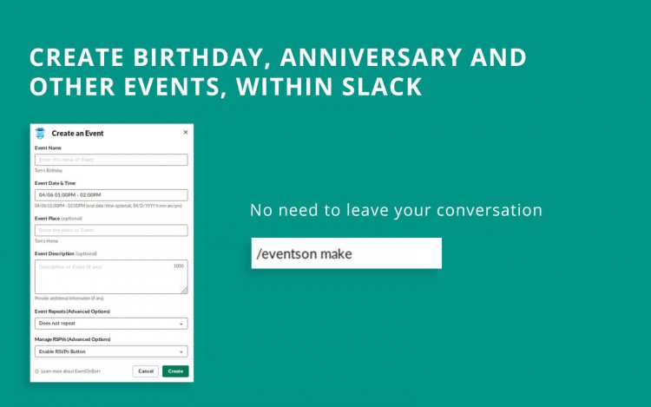This screenshot has height=407, width=651.
Task: Click the Manage RSVPs dropdown arrow
Action: point(182,351)
